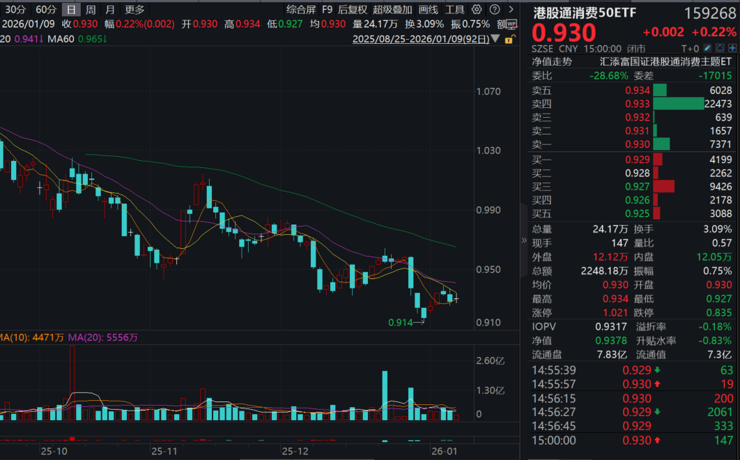The width and height of the screenshot is (740, 460).
Task: Click the 卖四 order volume bar
Action: tap(679, 103)
